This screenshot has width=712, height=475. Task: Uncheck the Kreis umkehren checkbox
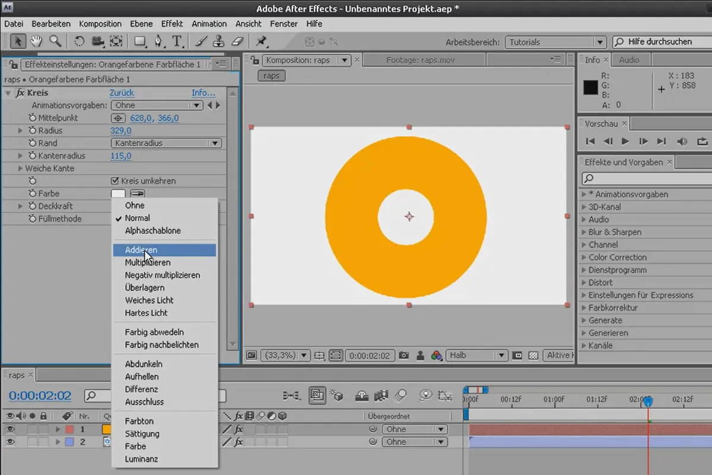[115, 181]
